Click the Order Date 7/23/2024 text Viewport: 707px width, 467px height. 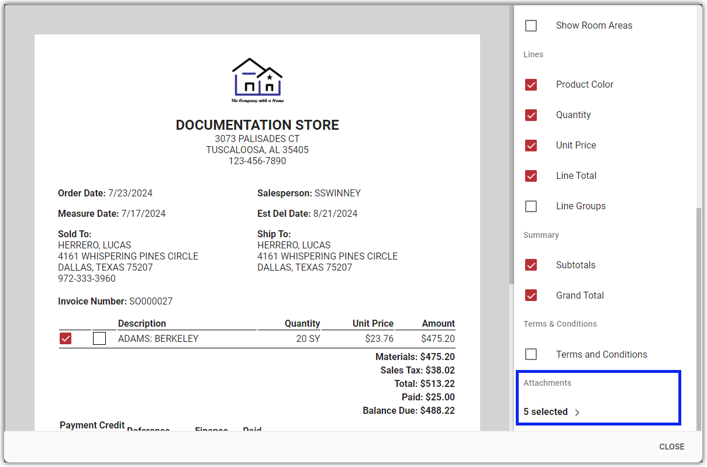tap(105, 193)
